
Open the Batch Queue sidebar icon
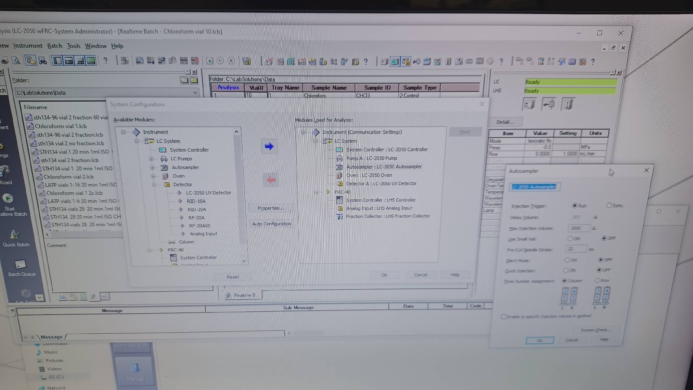(20, 264)
